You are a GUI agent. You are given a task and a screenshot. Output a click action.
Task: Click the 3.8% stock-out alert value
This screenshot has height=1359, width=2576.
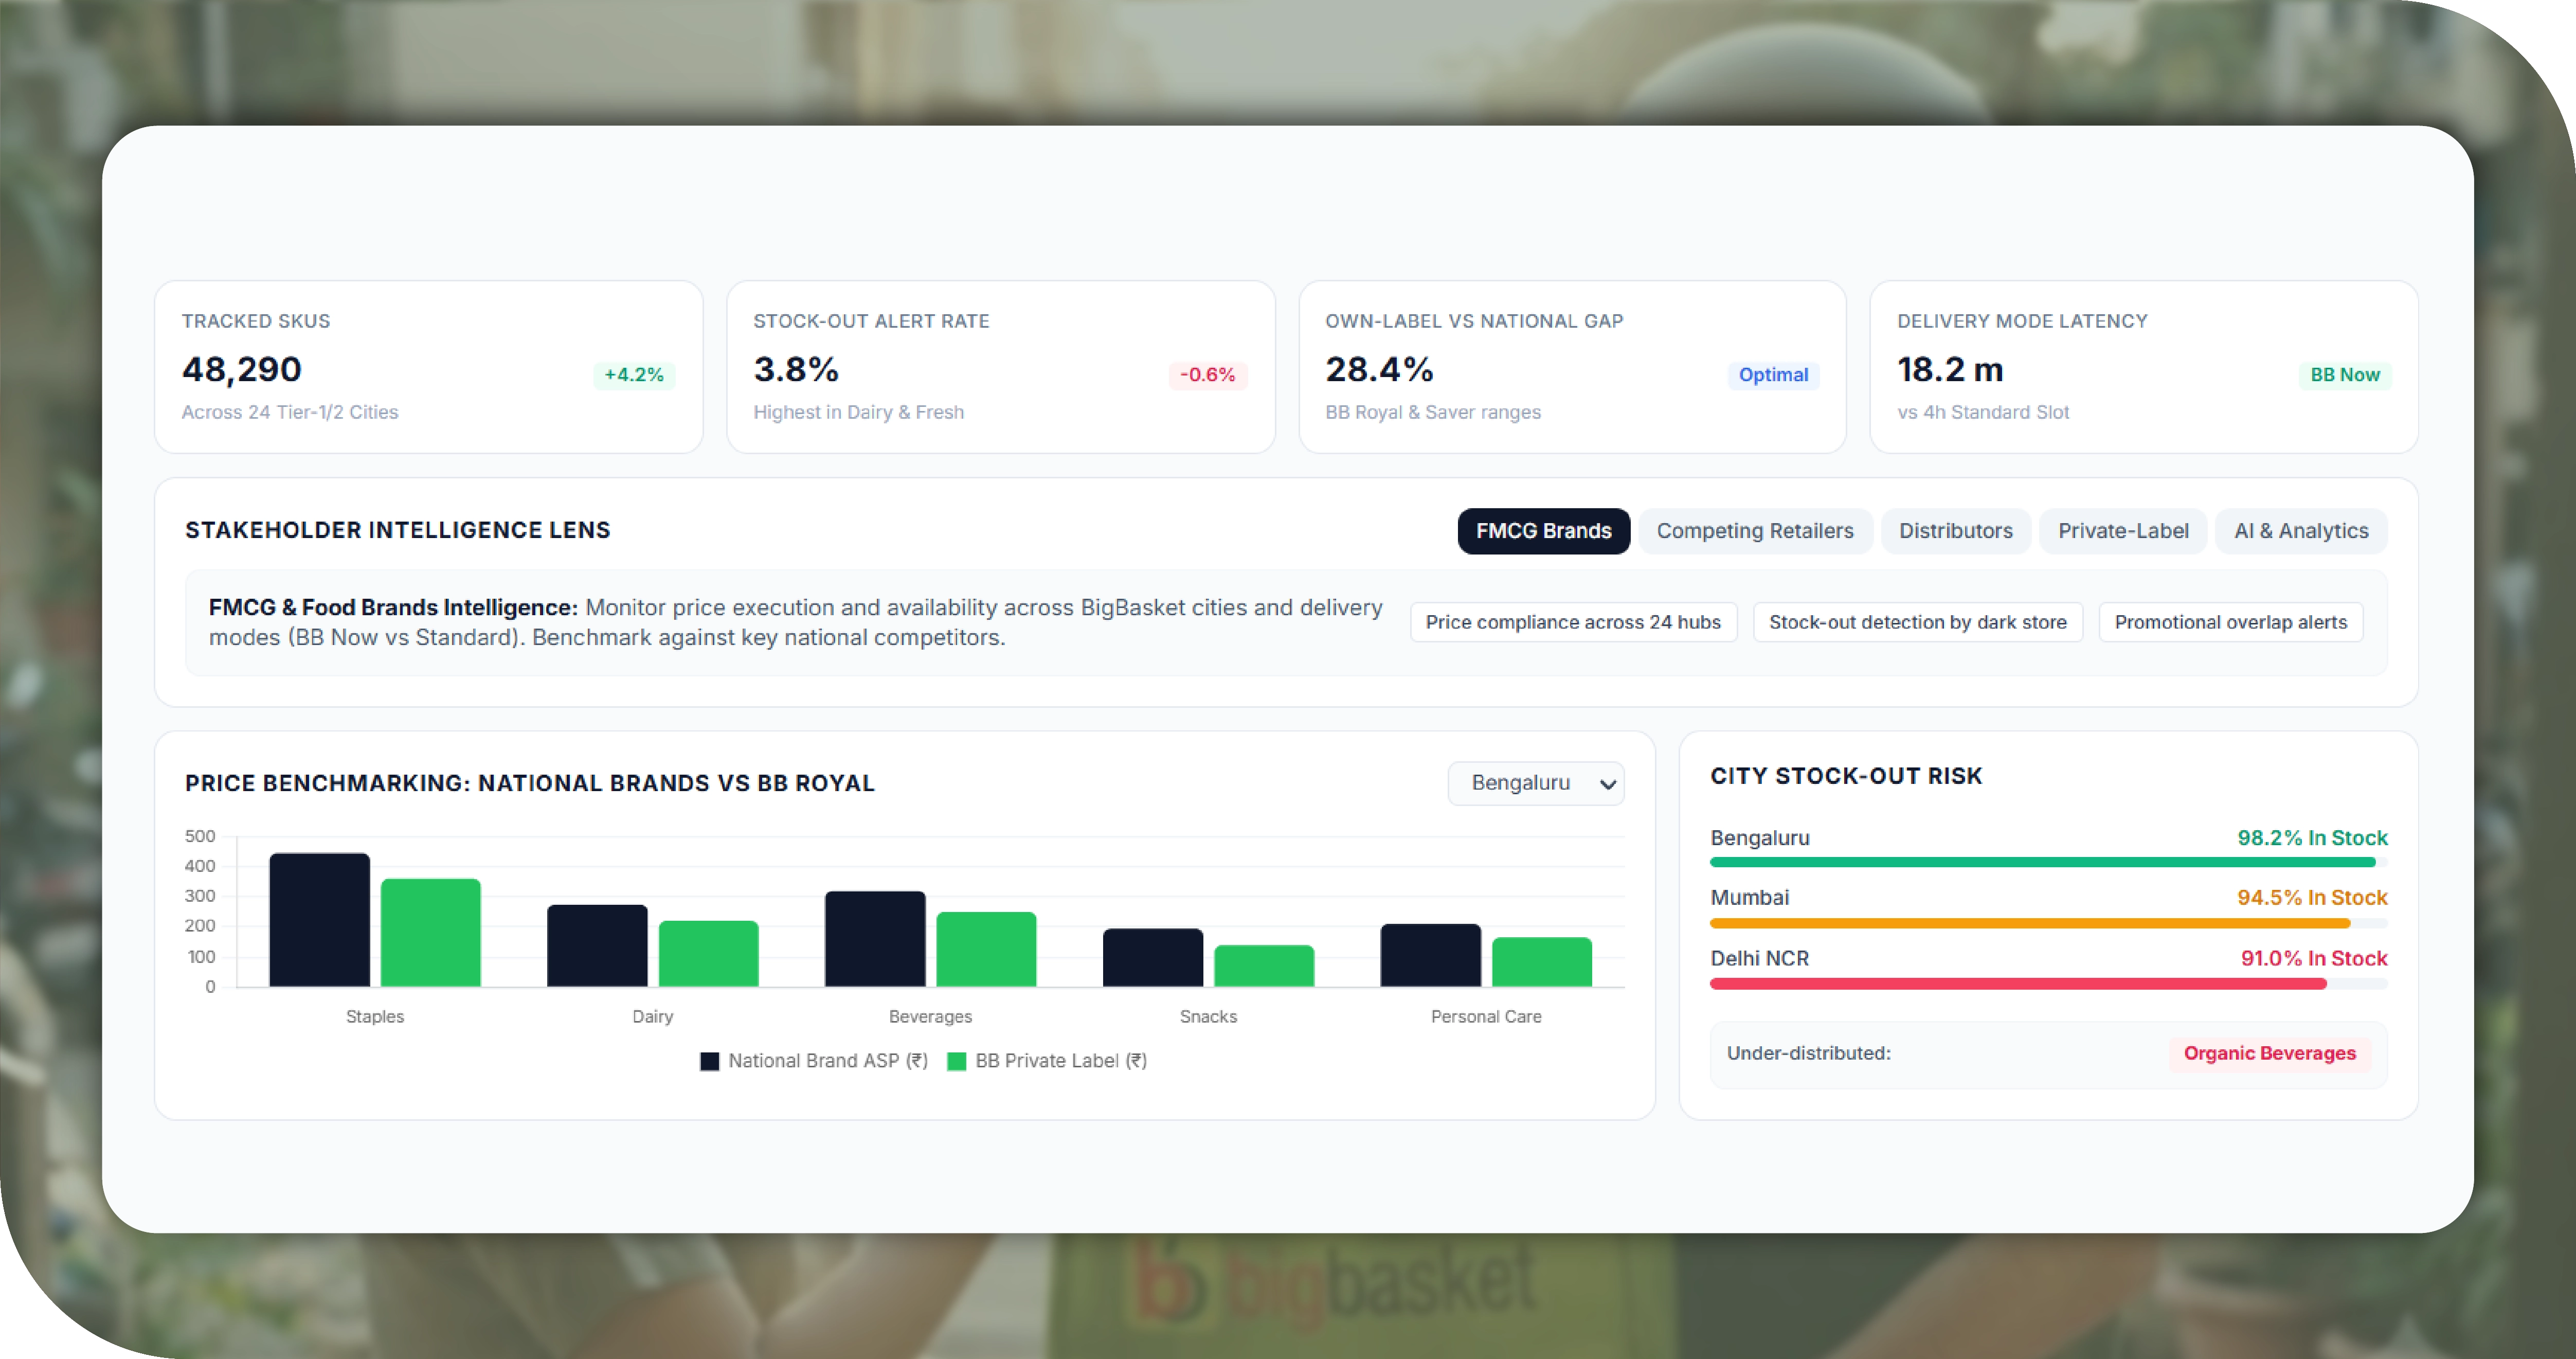click(x=796, y=370)
